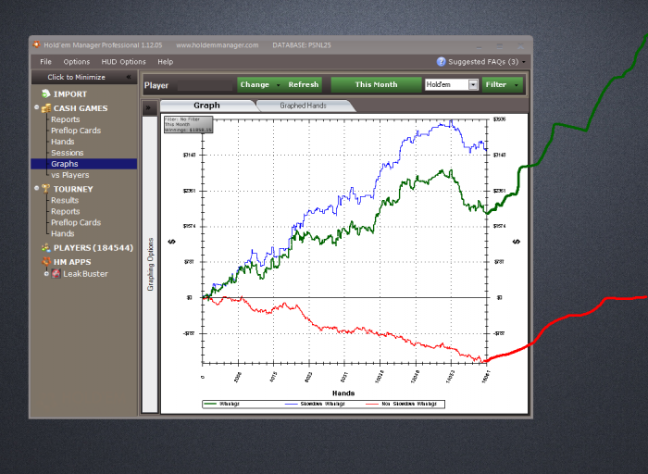
Task: Select Preflop Cards under Tourney
Action: (x=76, y=223)
